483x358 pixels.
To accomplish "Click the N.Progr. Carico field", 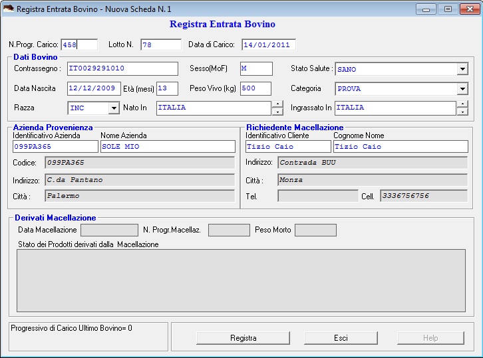I will tap(79, 45).
